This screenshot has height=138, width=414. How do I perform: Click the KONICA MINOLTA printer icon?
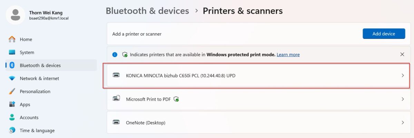117,75
